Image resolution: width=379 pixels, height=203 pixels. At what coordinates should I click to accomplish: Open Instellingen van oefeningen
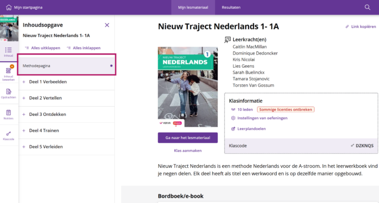coord(262,118)
